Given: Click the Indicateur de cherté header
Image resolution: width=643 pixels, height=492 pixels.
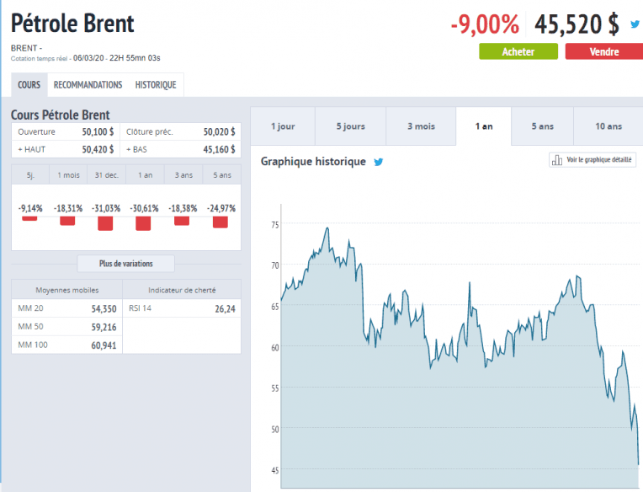Looking at the screenshot, I should pos(182,290).
